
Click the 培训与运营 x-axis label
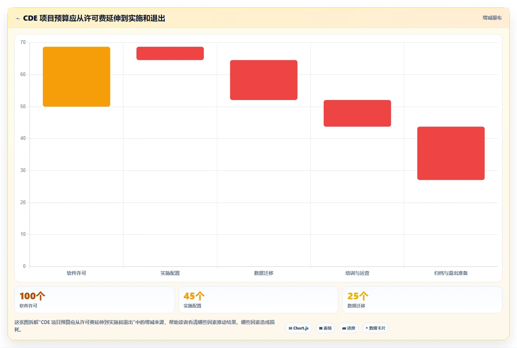coord(357,273)
